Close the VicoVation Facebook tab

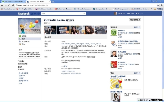[49, 2]
